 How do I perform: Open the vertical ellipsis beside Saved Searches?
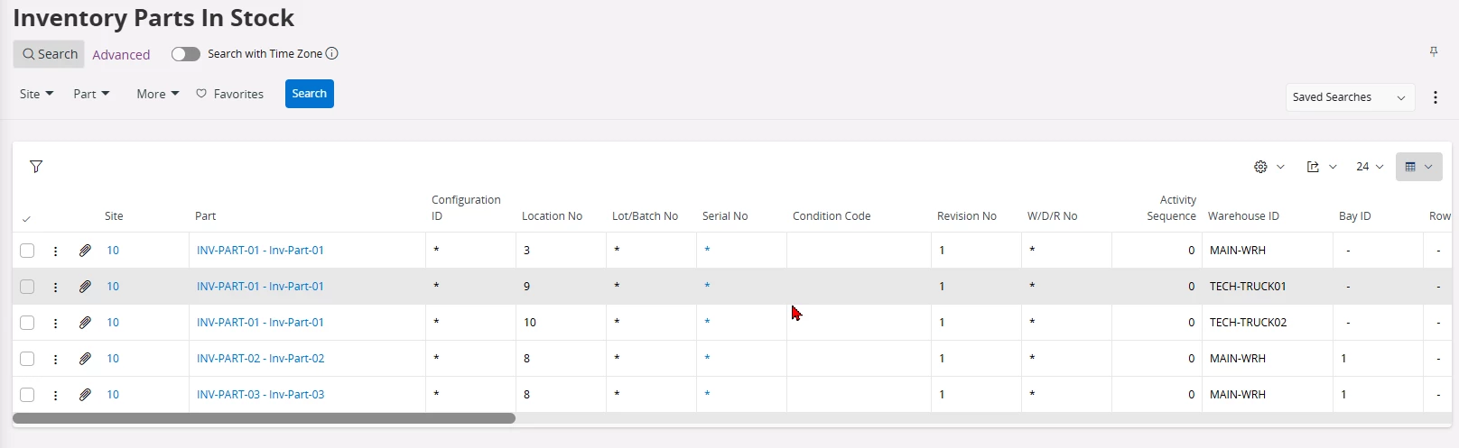coord(1436,97)
